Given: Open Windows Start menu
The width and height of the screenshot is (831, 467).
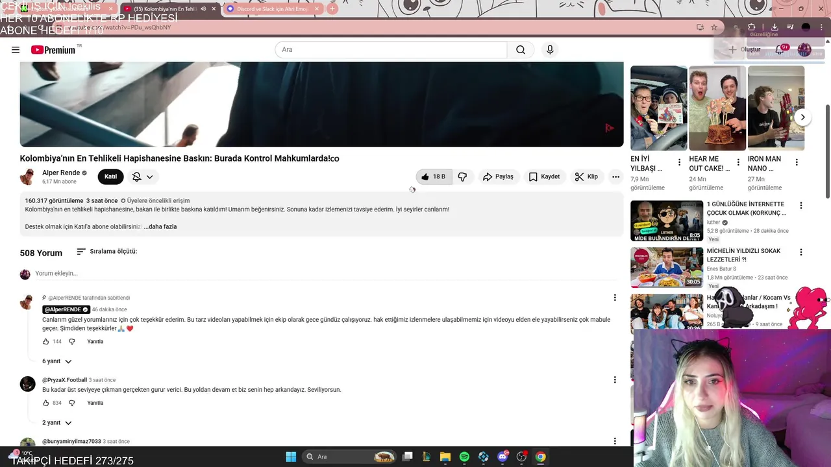Looking at the screenshot, I should coord(291,457).
